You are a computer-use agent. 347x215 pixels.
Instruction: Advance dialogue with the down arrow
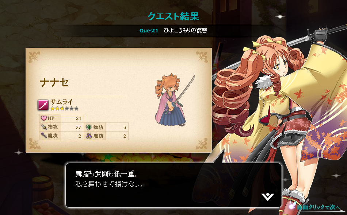tap(267, 197)
